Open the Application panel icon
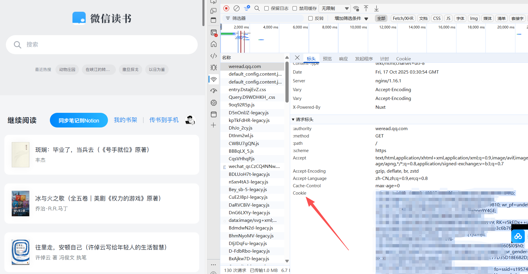 214,114
